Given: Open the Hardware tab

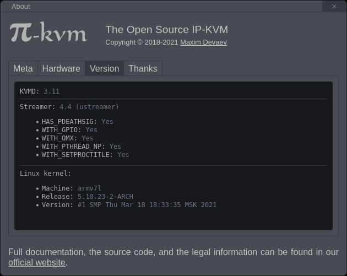Looking at the screenshot, I should 61,68.
